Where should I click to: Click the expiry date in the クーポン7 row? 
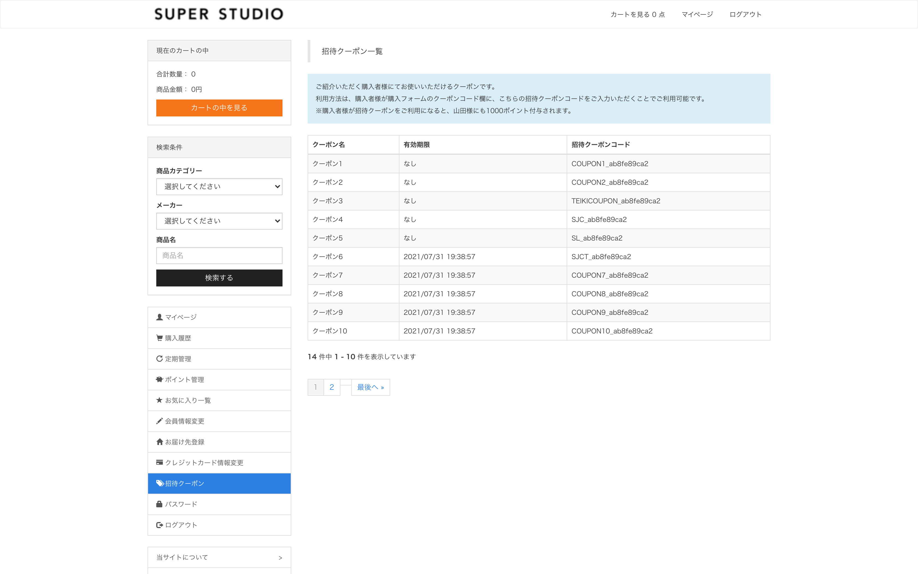coord(439,275)
